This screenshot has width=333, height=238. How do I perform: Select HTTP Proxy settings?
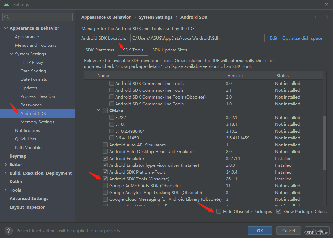(32, 62)
